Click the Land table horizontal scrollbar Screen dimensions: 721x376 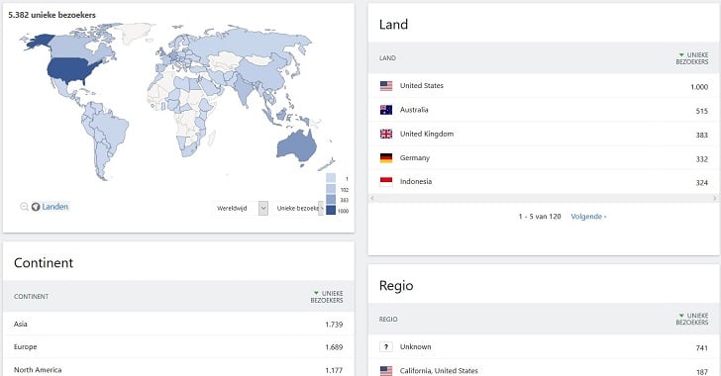(x=543, y=198)
